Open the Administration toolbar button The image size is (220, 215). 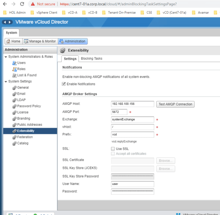pos(72,41)
